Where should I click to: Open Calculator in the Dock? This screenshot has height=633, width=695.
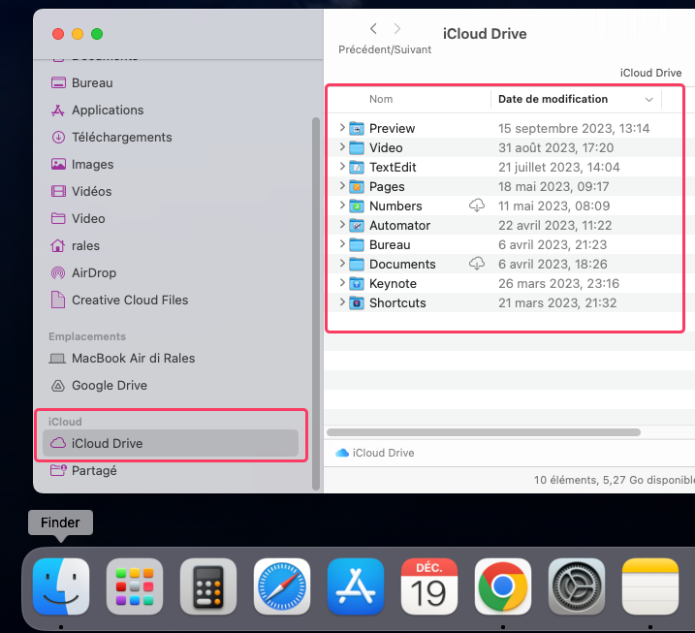[x=208, y=587]
